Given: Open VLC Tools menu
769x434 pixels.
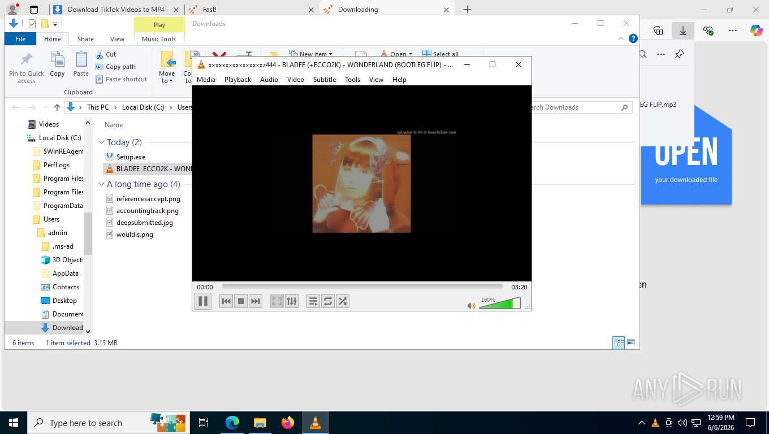Looking at the screenshot, I should [352, 80].
